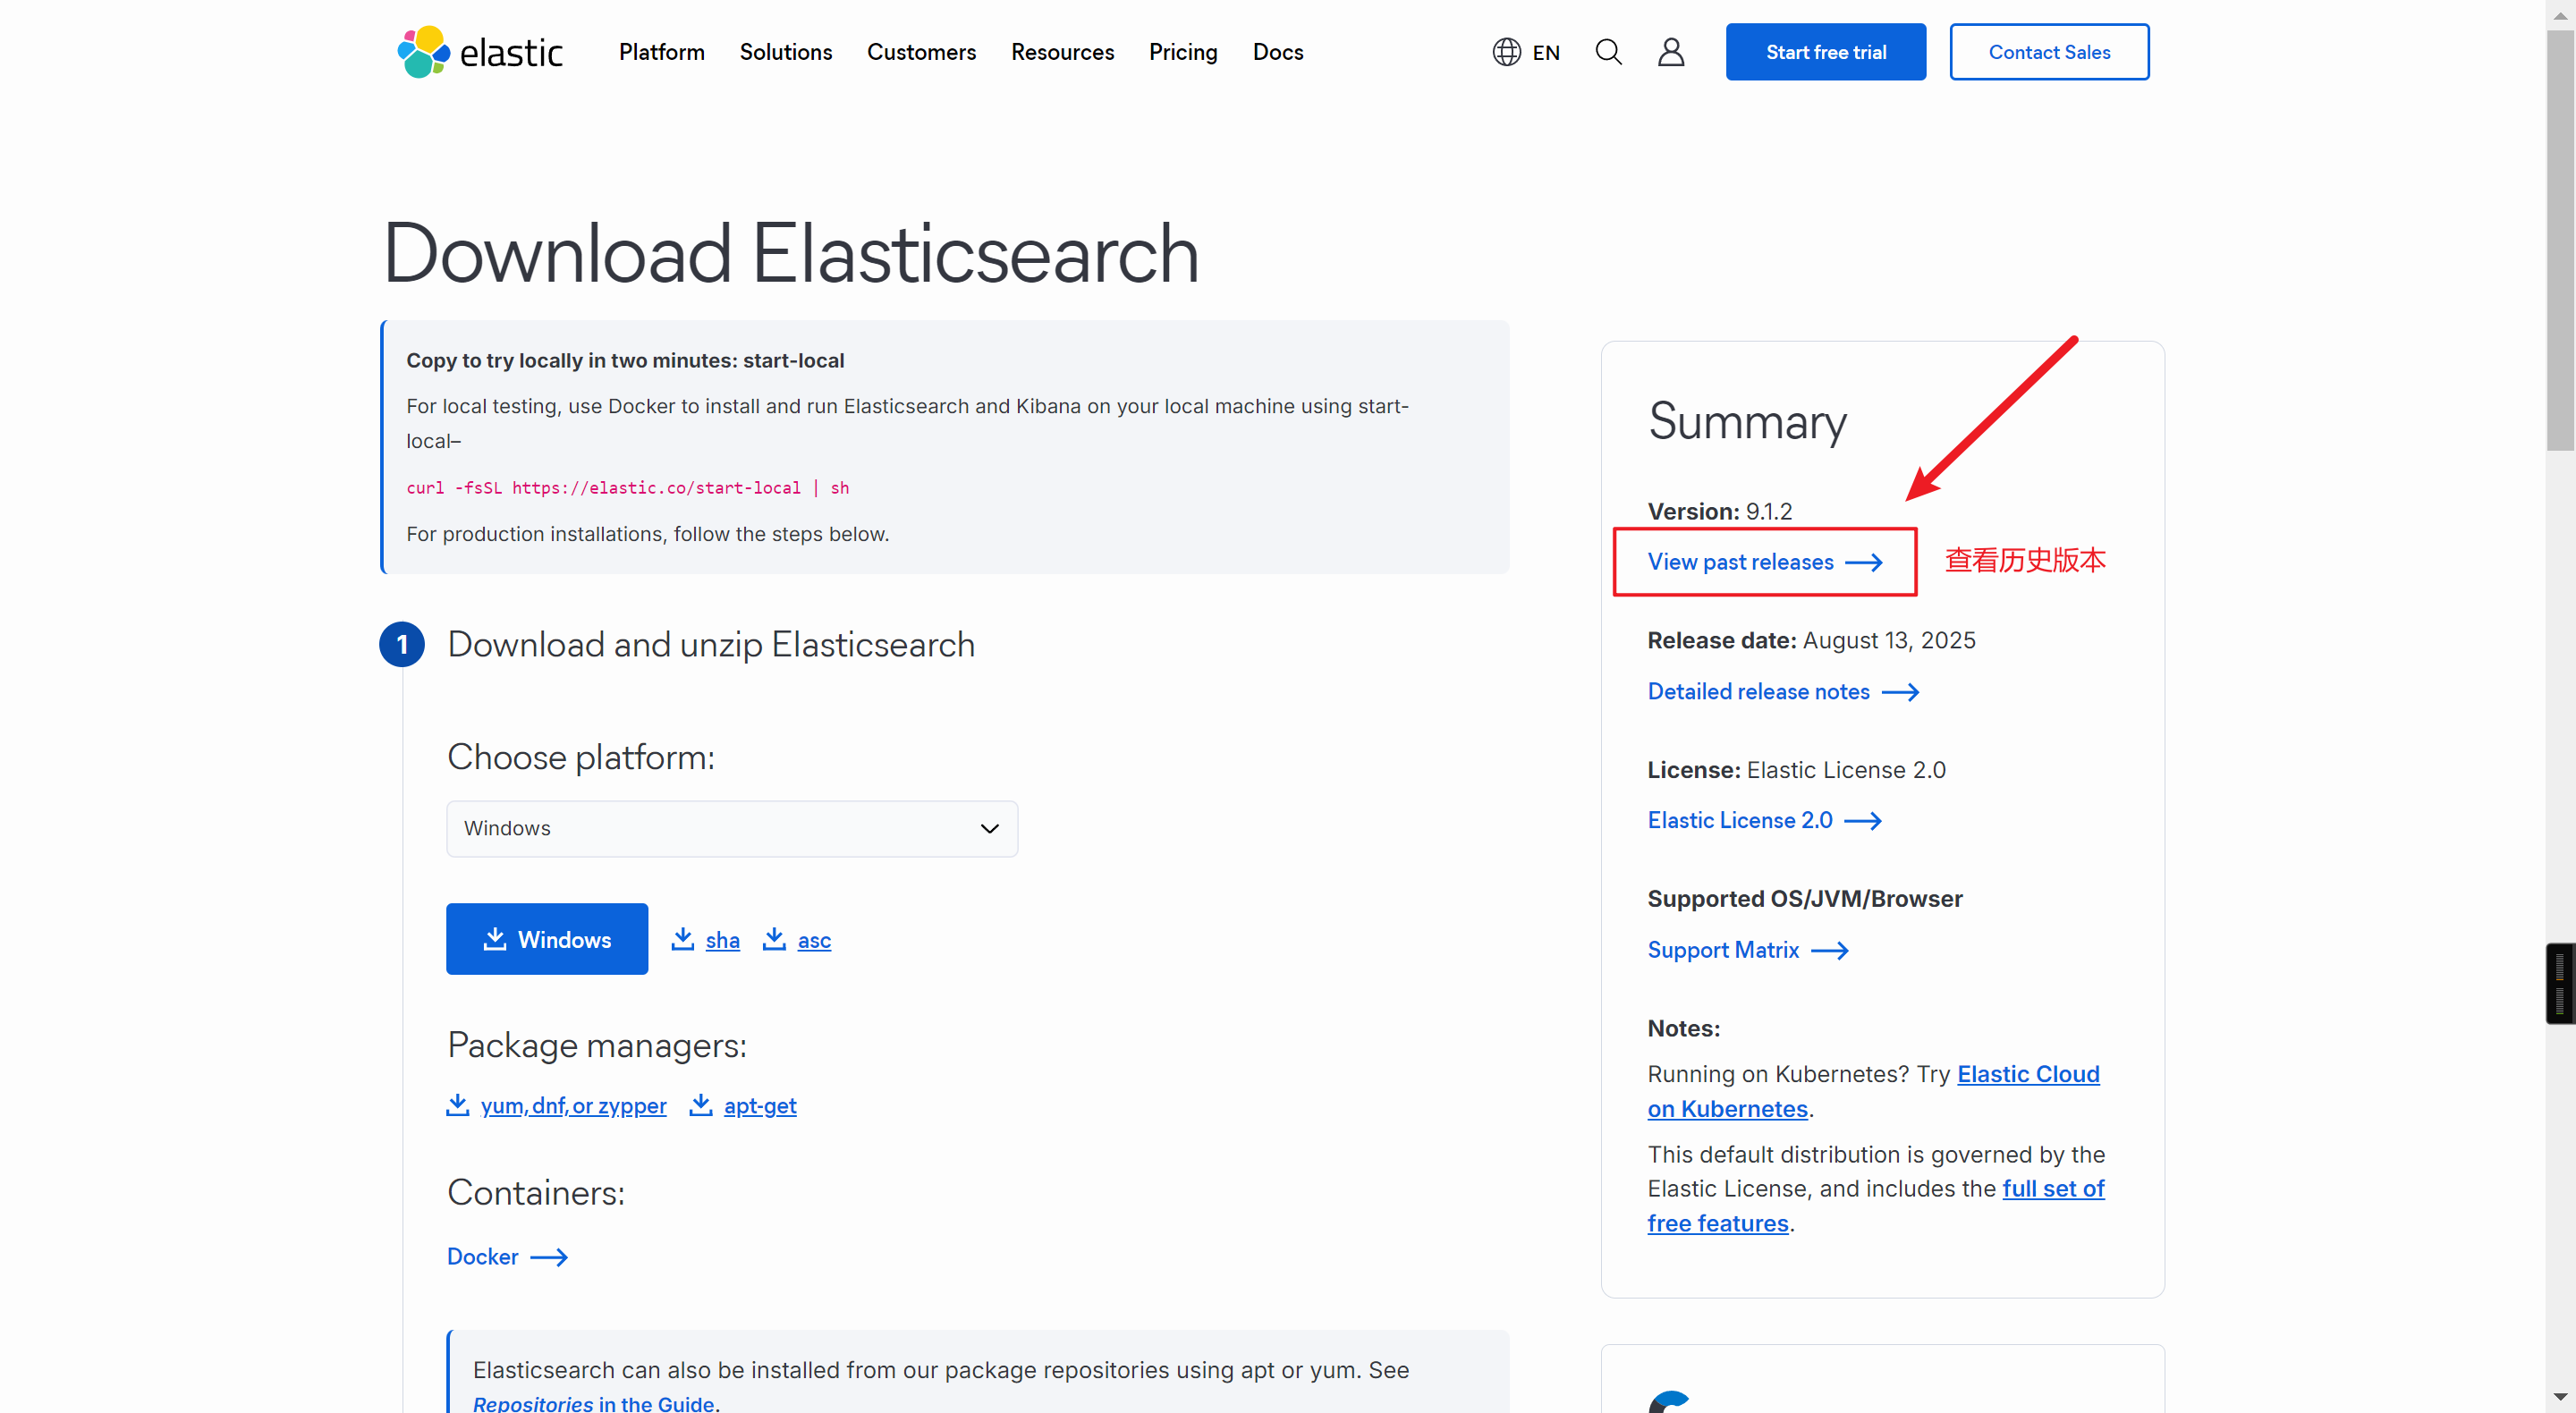Click the Contact Sales button
The height and width of the screenshot is (1413, 2576).
point(2049,52)
